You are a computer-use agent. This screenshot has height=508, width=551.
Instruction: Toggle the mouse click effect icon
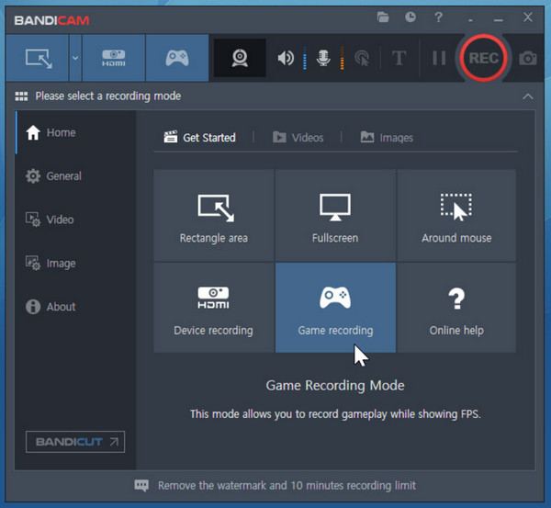(362, 59)
